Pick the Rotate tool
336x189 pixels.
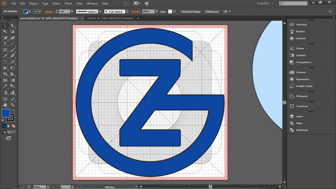tap(5, 62)
